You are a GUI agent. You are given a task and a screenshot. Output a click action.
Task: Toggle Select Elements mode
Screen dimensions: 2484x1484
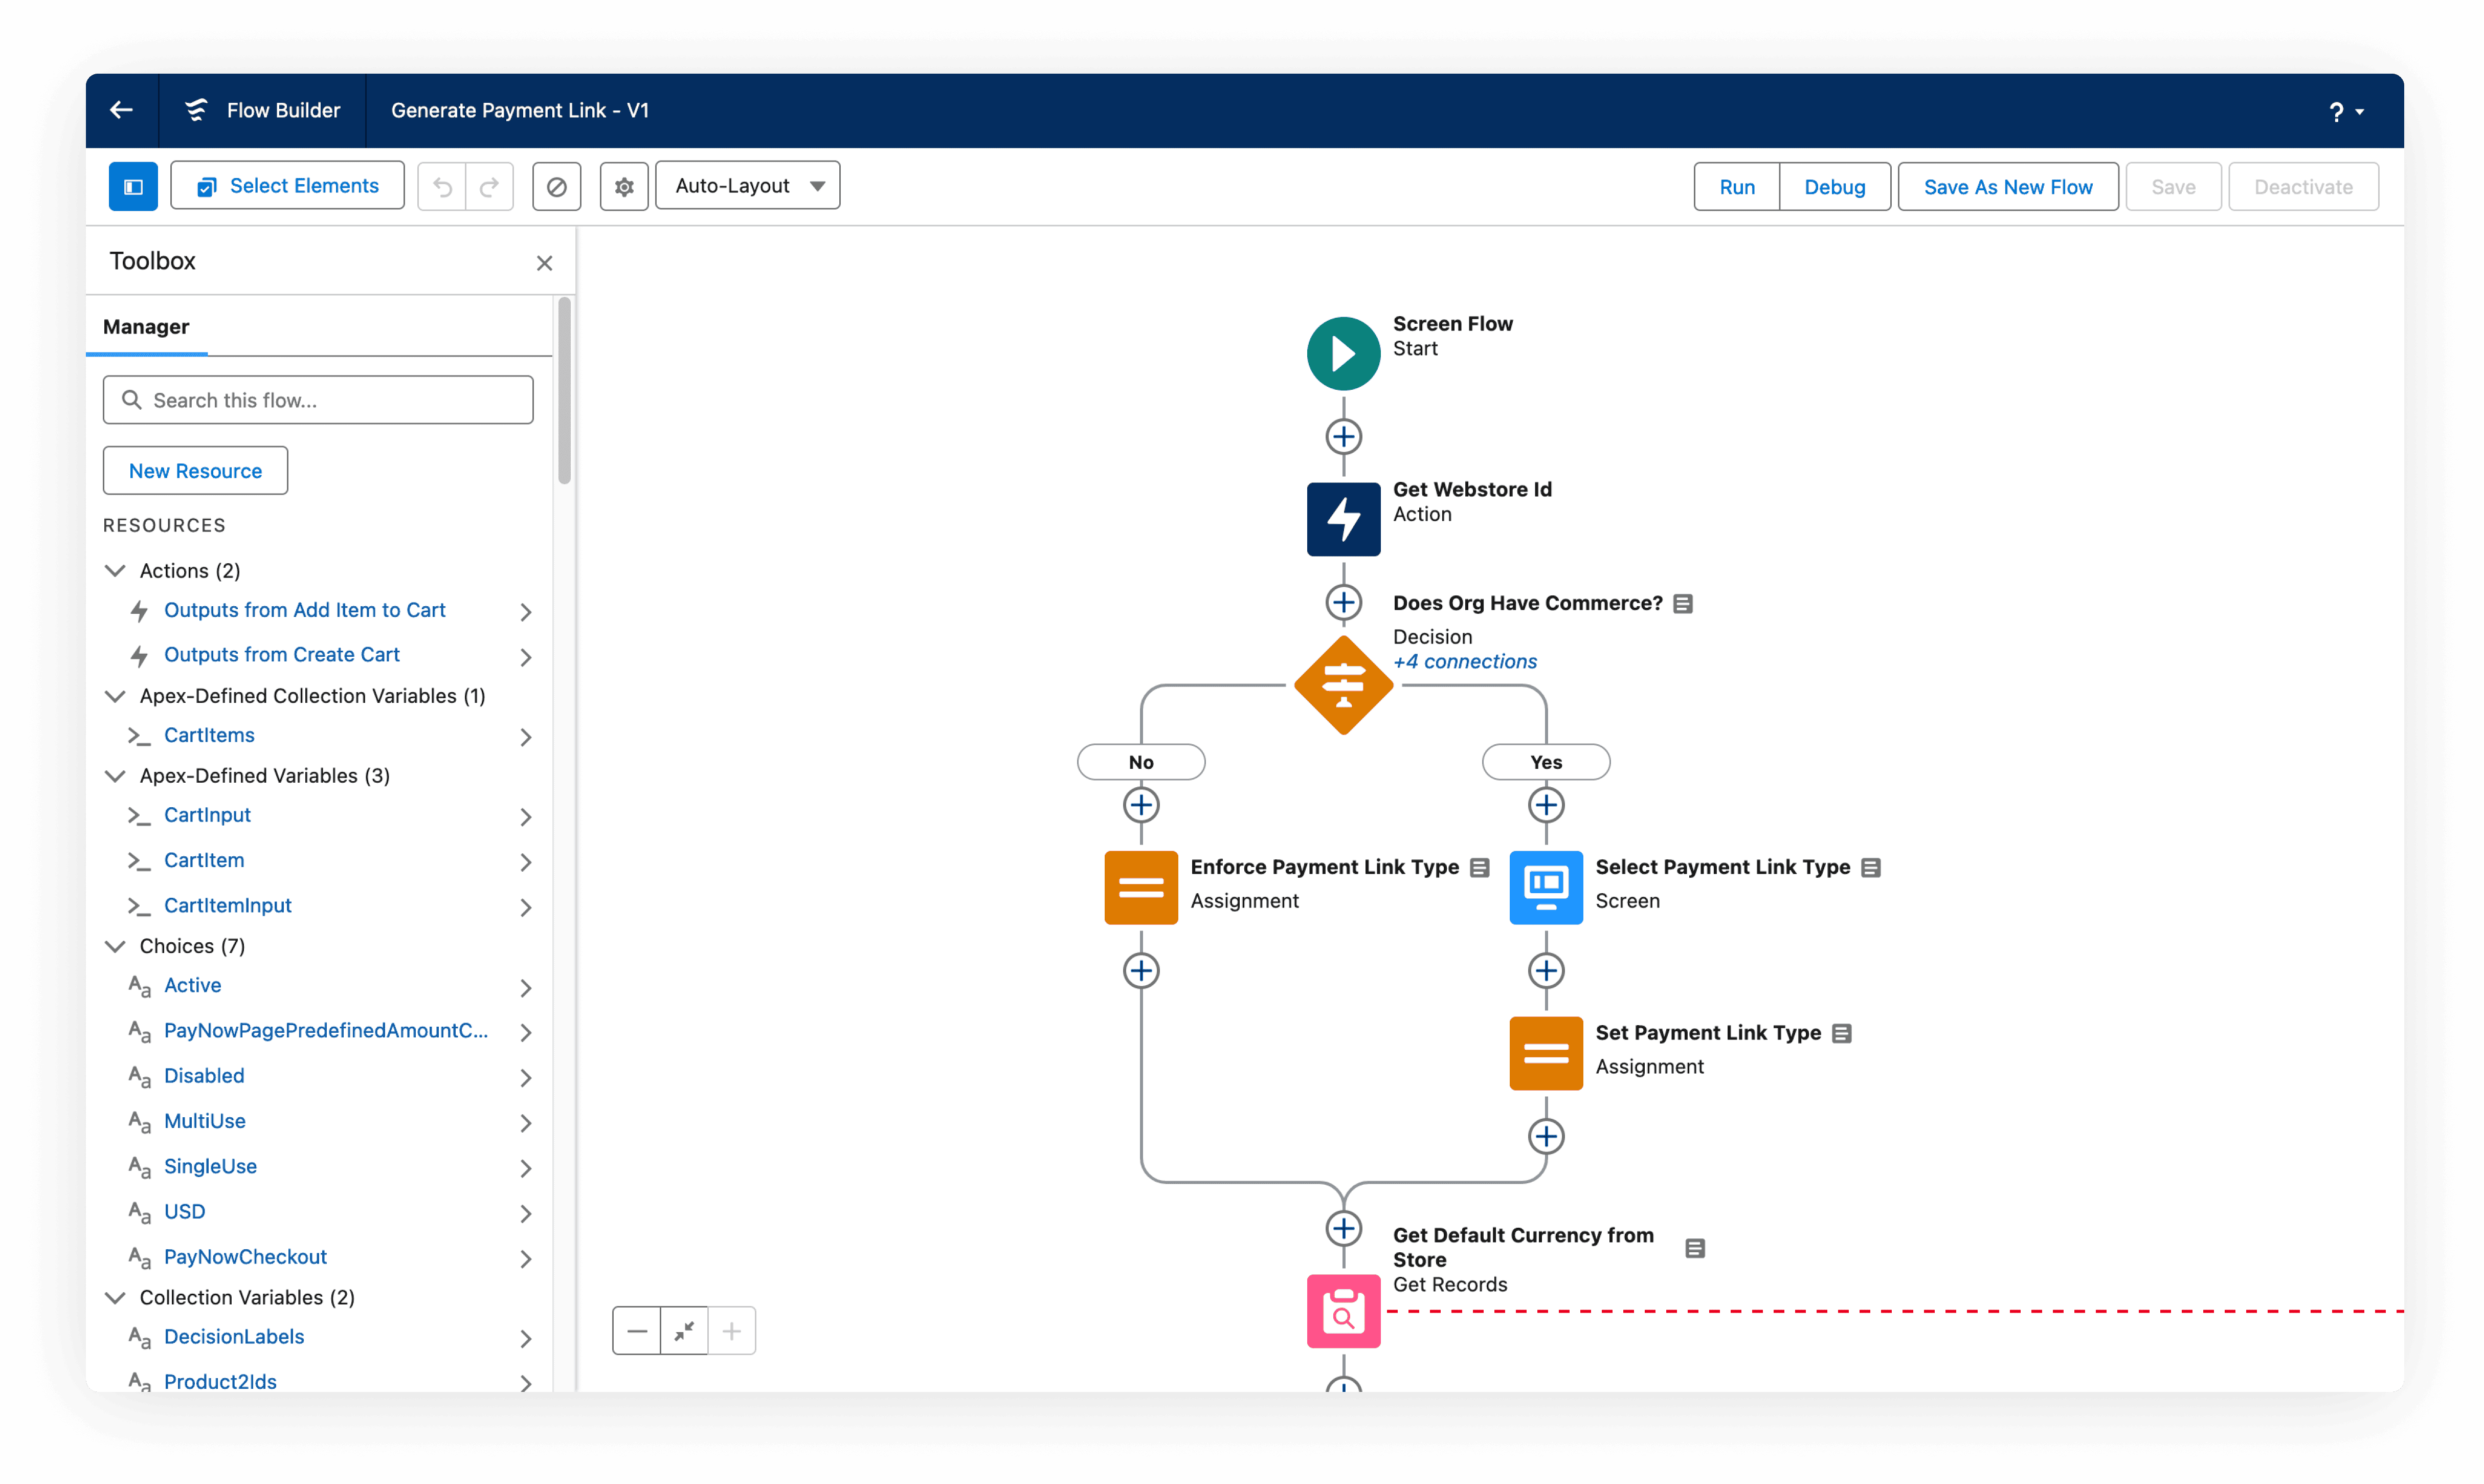coord(288,186)
